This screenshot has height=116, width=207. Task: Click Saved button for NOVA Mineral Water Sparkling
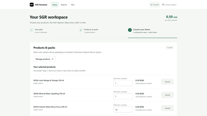pos(167,95)
